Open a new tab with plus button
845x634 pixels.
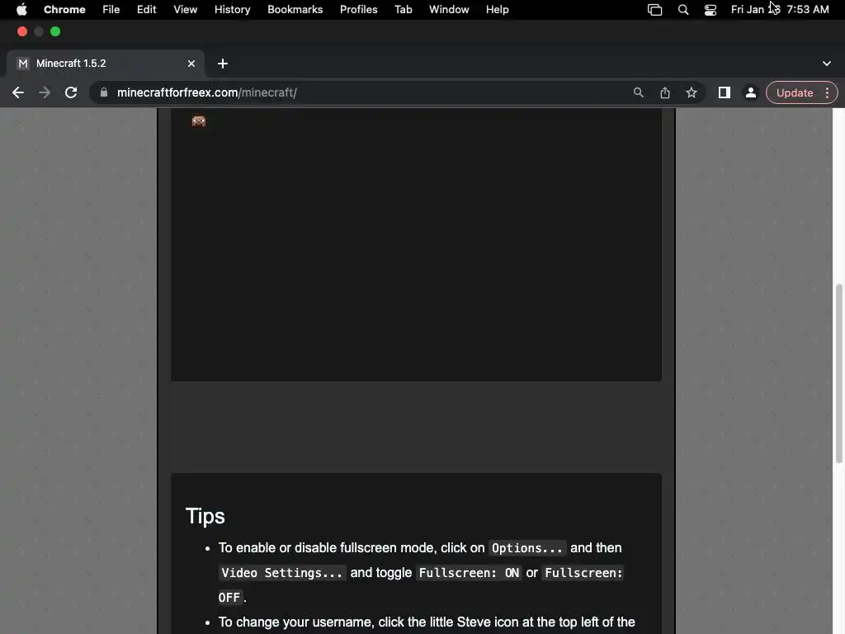pos(223,64)
